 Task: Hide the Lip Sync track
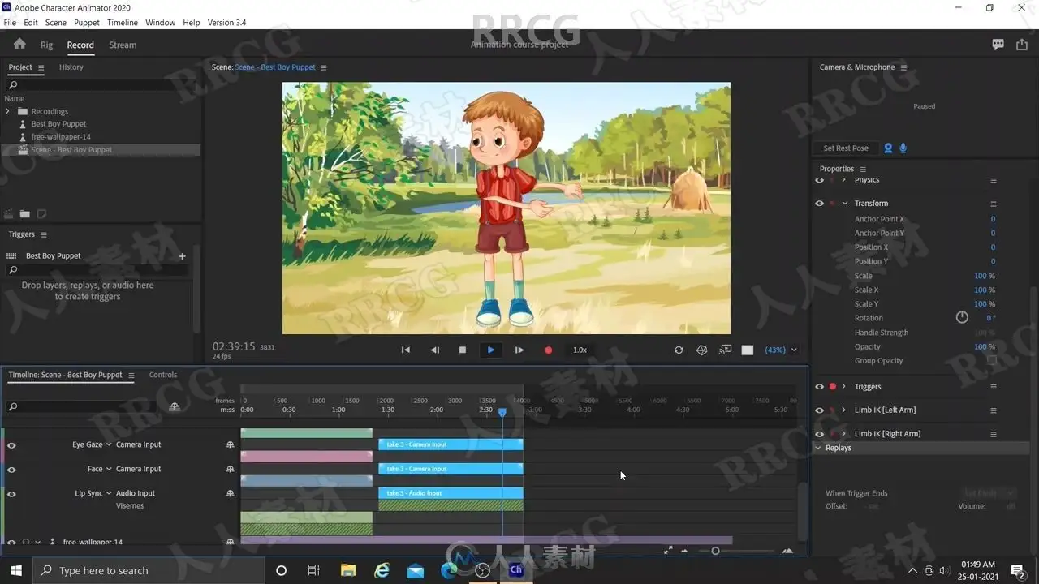[x=11, y=493]
